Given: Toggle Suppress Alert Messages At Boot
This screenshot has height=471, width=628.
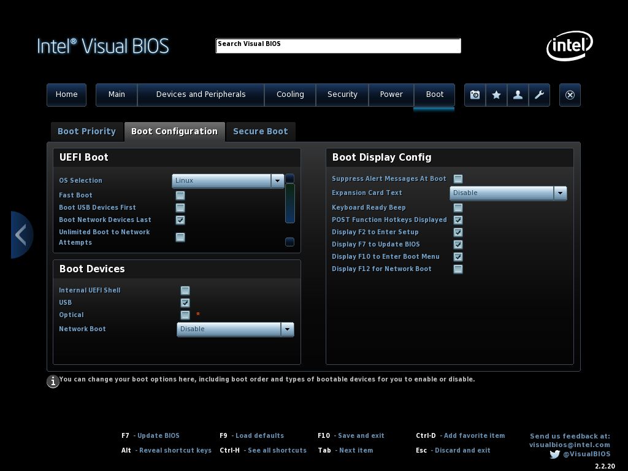Looking at the screenshot, I should pos(458,178).
